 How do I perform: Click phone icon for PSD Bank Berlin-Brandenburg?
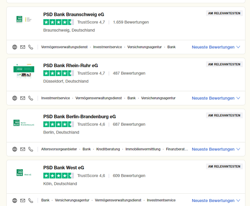(31, 149)
